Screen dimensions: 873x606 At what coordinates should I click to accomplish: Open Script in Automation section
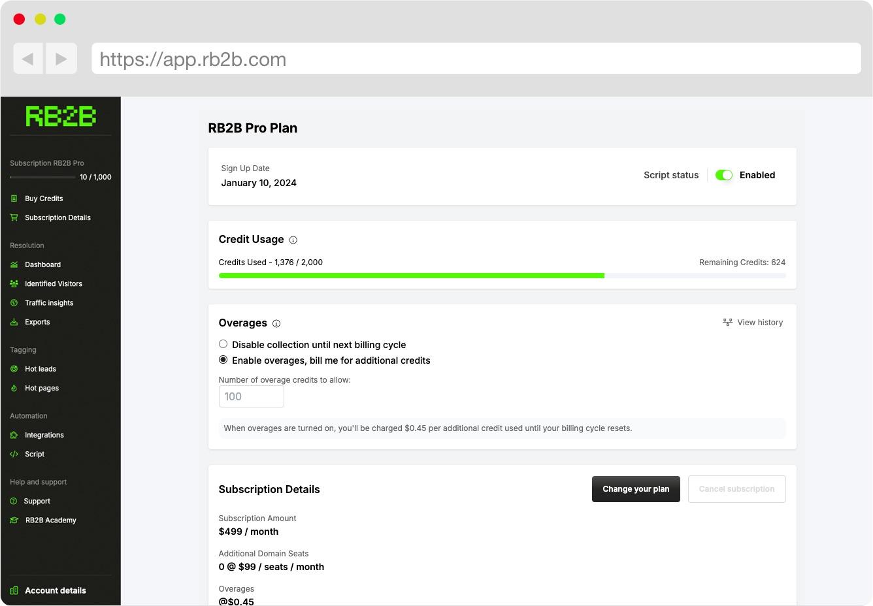(x=35, y=454)
